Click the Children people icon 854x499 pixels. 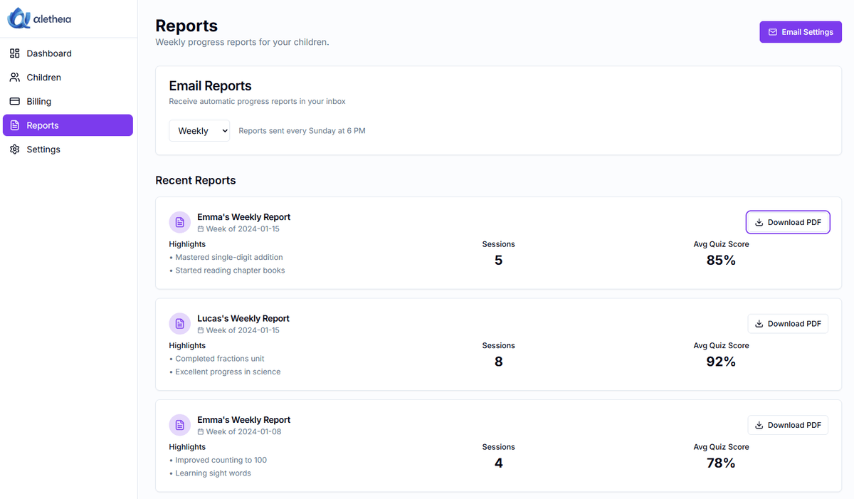[14, 77]
